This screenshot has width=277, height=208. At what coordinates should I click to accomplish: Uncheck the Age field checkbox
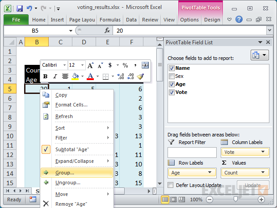tap(172, 84)
